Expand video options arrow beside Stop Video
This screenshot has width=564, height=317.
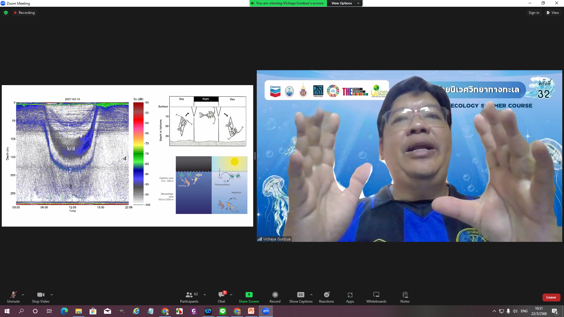[x=52, y=295]
